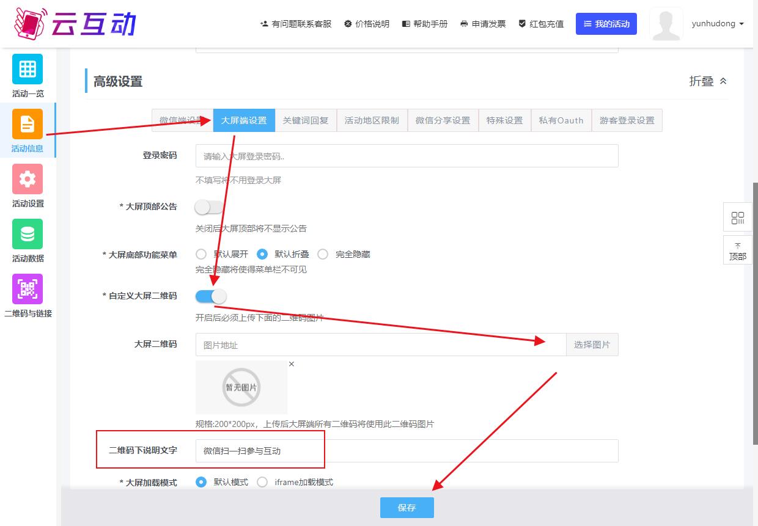Image resolution: width=758 pixels, height=526 pixels.
Task: Toggle the 自定义大屏二维码 switch
Action: point(211,296)
